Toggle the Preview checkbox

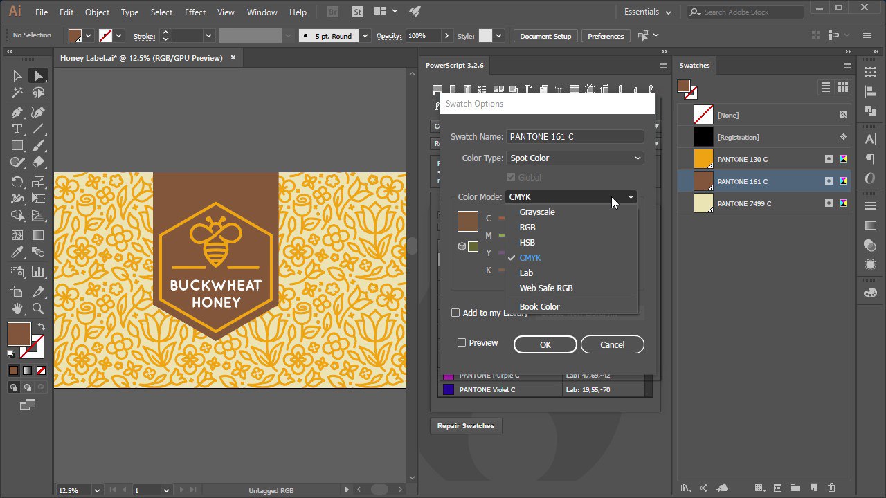tap(462, 343)
